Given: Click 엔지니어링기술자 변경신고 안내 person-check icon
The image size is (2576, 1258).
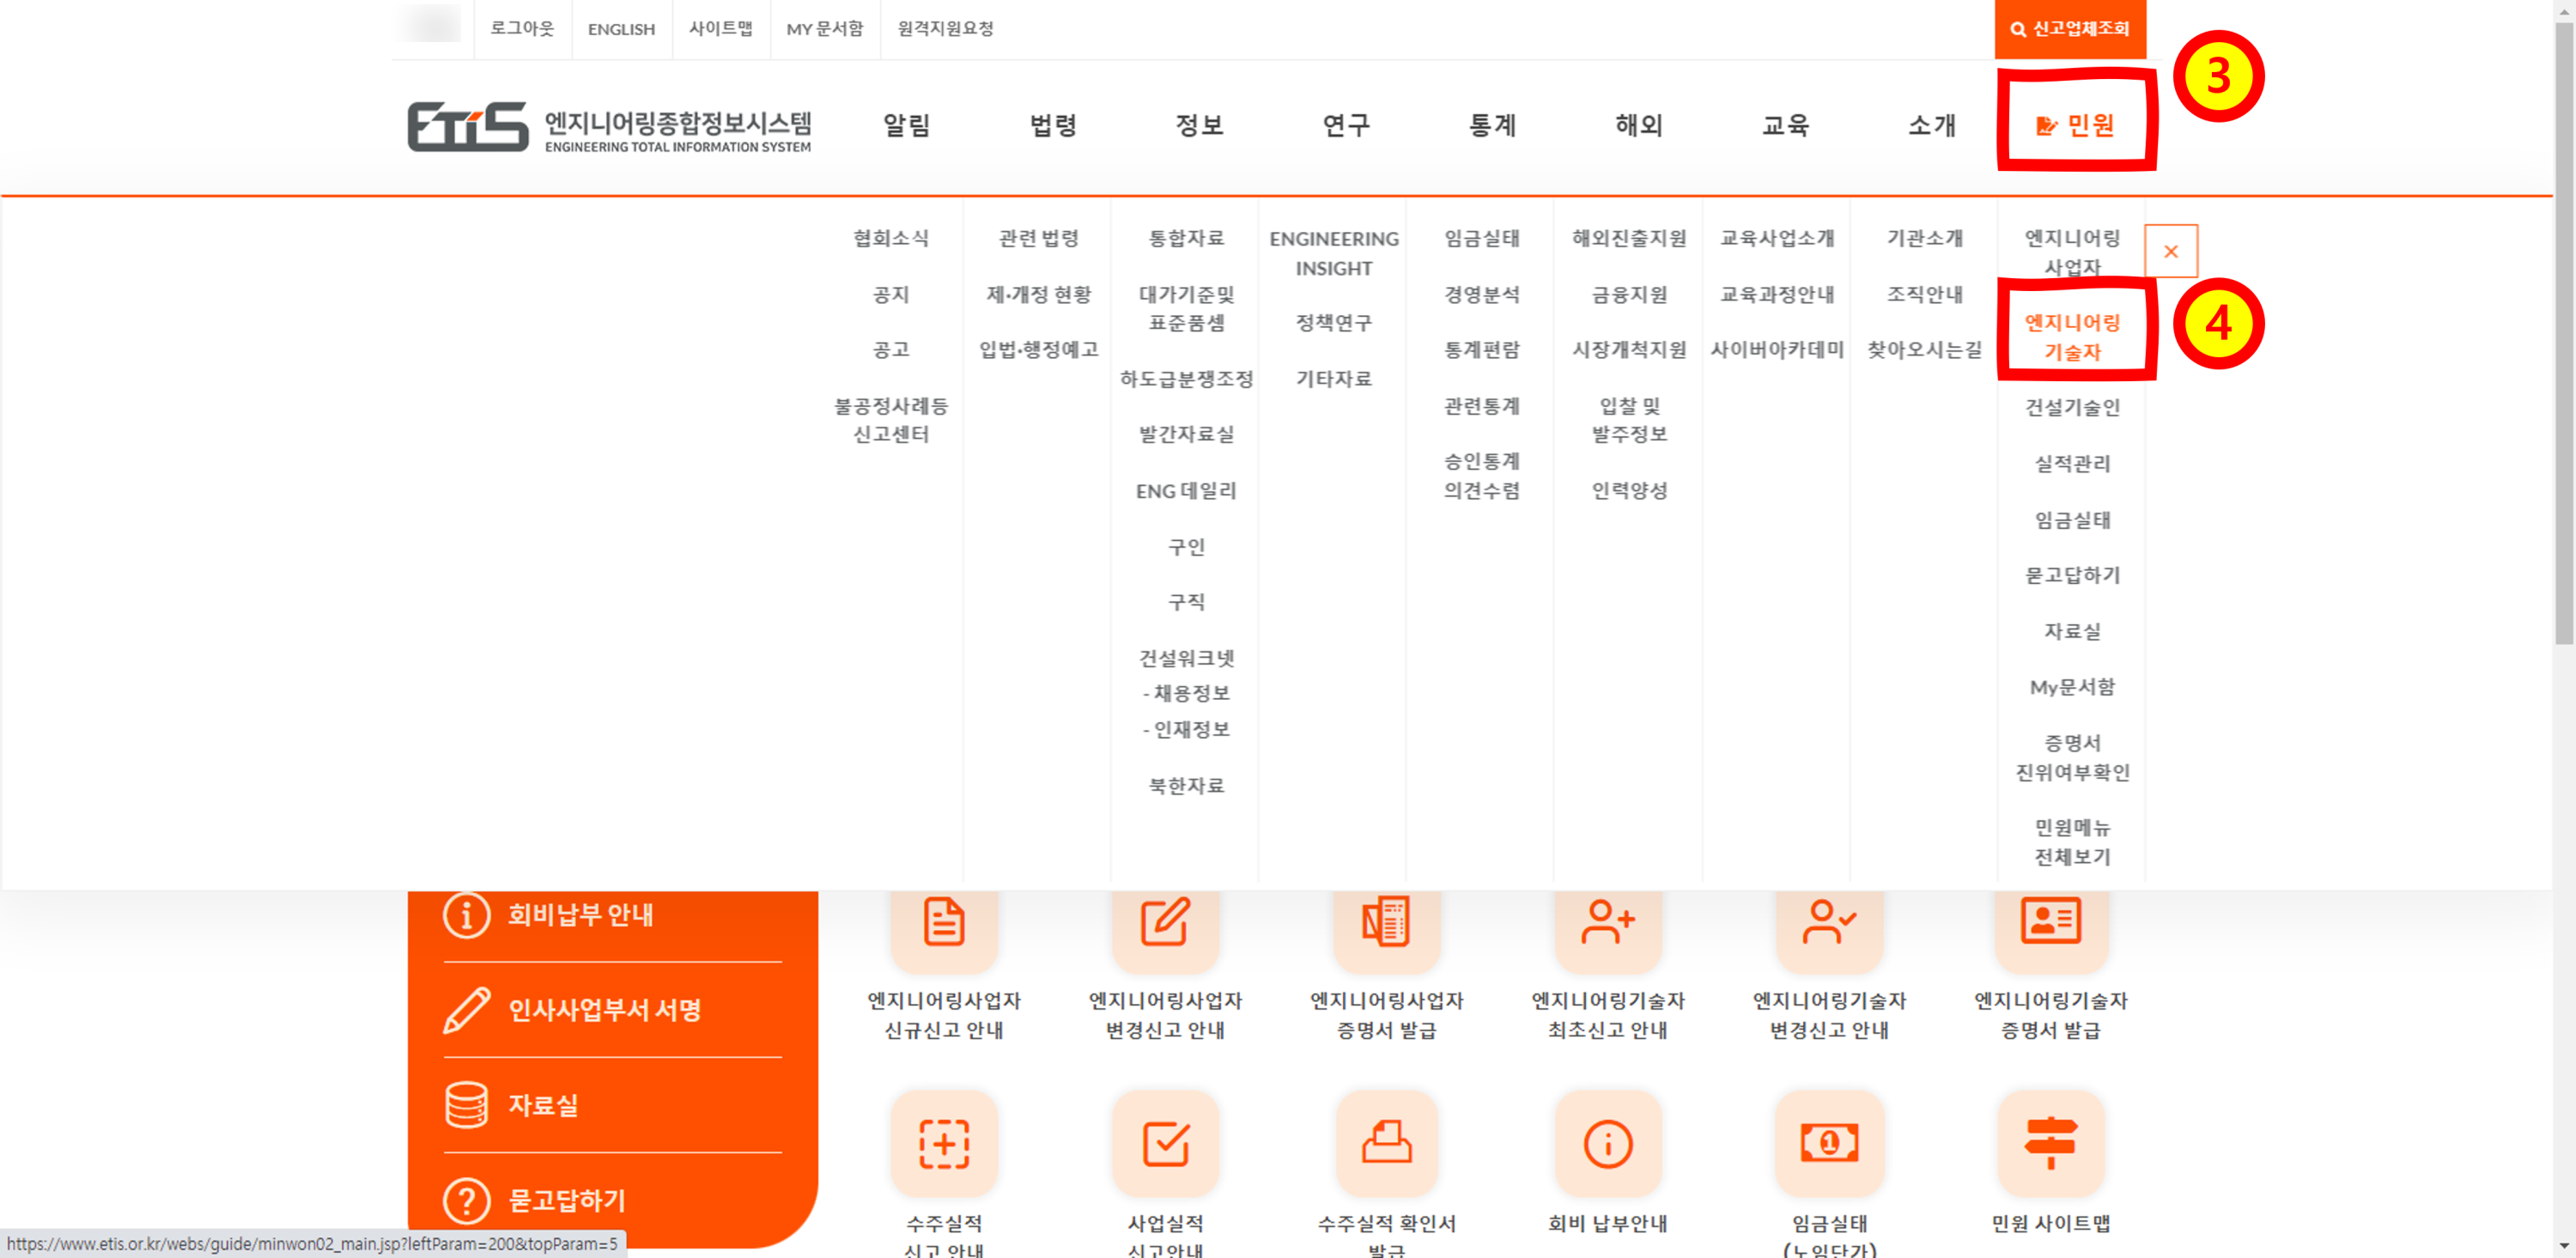Looking at the screenshot, I should [1828, 921].
